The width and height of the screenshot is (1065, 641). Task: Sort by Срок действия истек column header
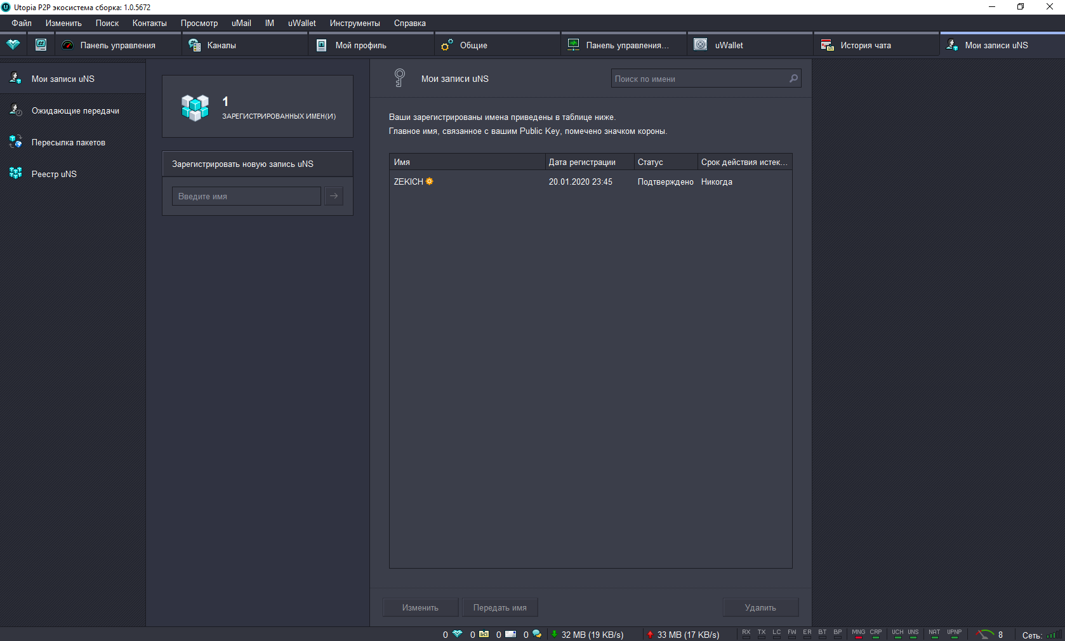click(745, 162)
